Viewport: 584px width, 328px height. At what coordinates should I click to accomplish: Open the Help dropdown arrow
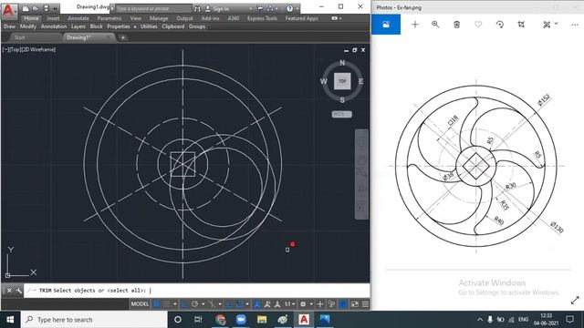(297, 8)
